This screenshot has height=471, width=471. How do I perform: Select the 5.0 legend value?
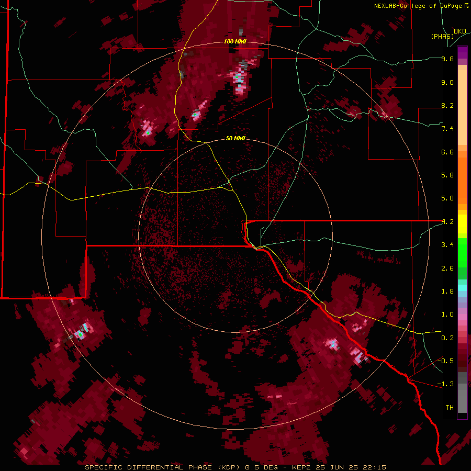pyautogui.click(x=447, y=198)
